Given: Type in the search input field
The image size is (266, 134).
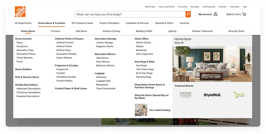Looking at the screenshot, I should [x=130, y=14].
